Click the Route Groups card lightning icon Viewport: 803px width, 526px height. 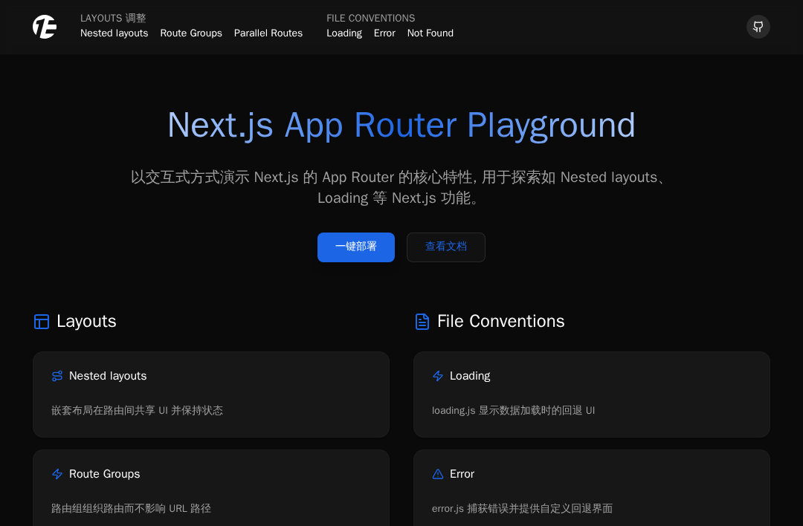(x=57, y=474)
